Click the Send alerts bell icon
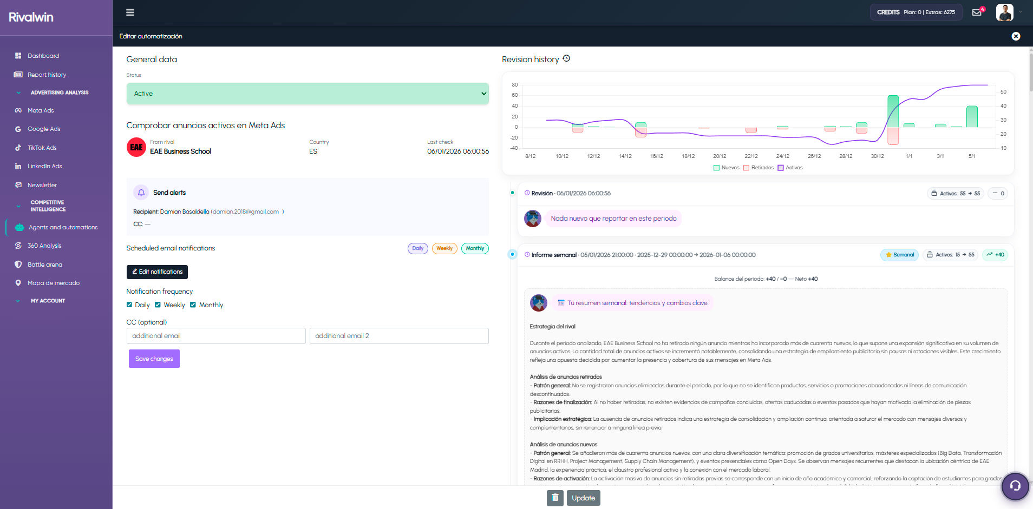 point(141,193)
